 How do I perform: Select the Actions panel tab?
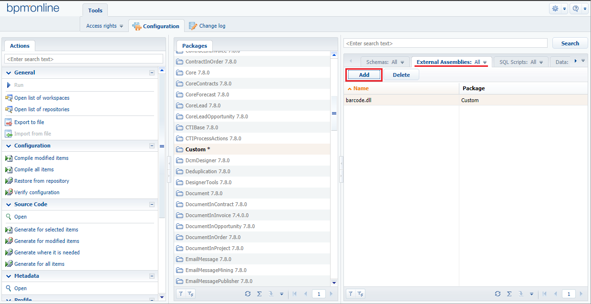[20, 46]
